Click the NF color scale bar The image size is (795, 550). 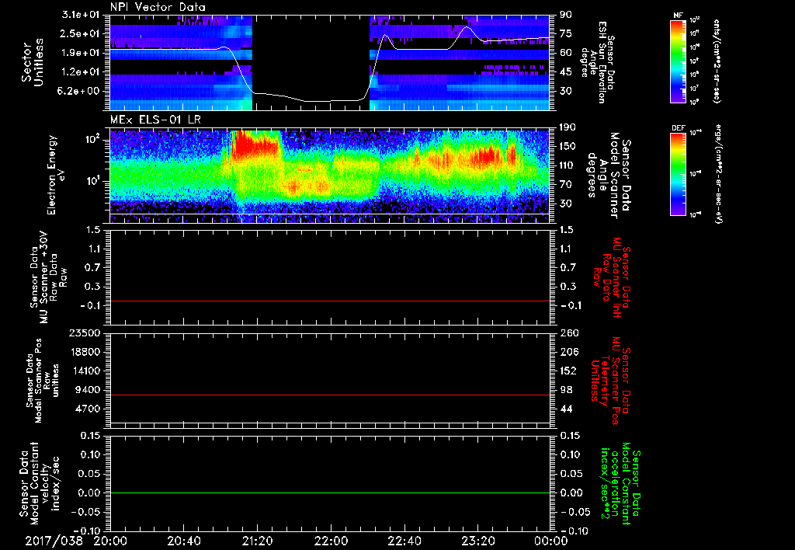(678, 61)
